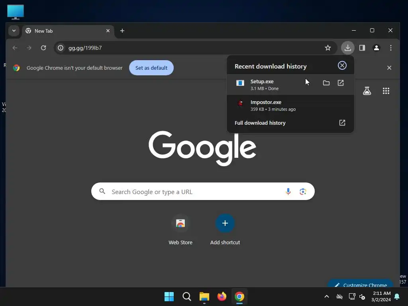The width and height of the screenshot is (408, 306).
Task: Open the Chrome downloads toolbar icon
Action: pos(347,48)
